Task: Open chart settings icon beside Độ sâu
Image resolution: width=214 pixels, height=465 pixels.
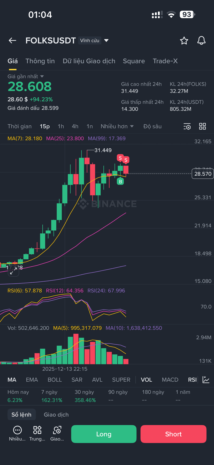Action: click(187, 126)
